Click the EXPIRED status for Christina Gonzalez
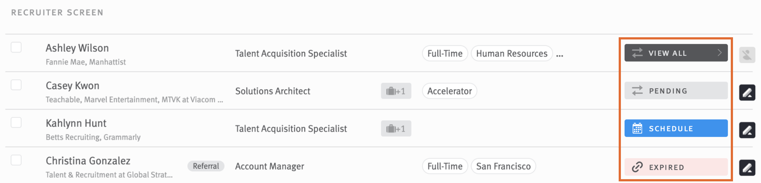Screen dimensions: 761x183 [676, 167]
